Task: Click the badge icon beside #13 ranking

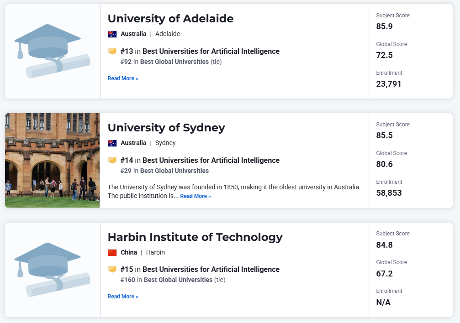Action: click(x=112, y=51)
